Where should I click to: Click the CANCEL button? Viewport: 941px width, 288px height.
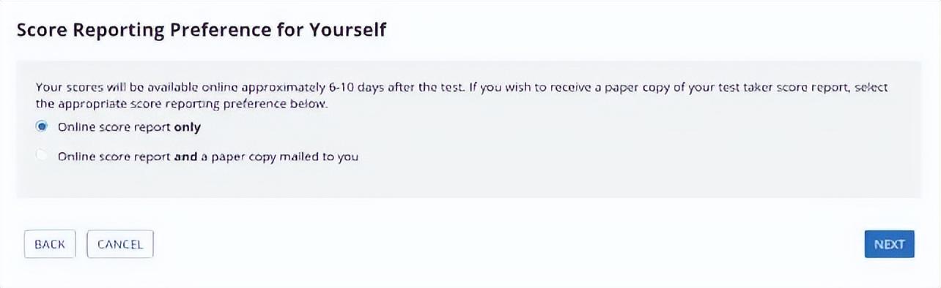(120, 244)
